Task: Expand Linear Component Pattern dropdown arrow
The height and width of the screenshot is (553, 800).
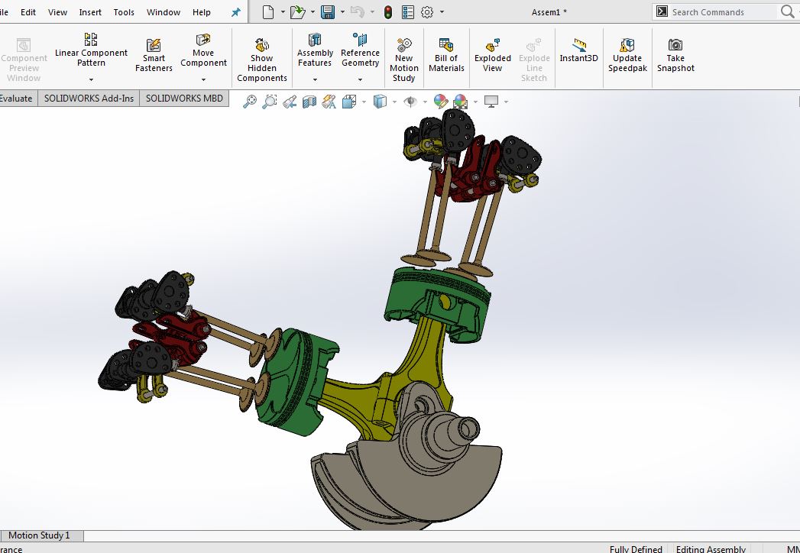Action: (x=91, y=79)
